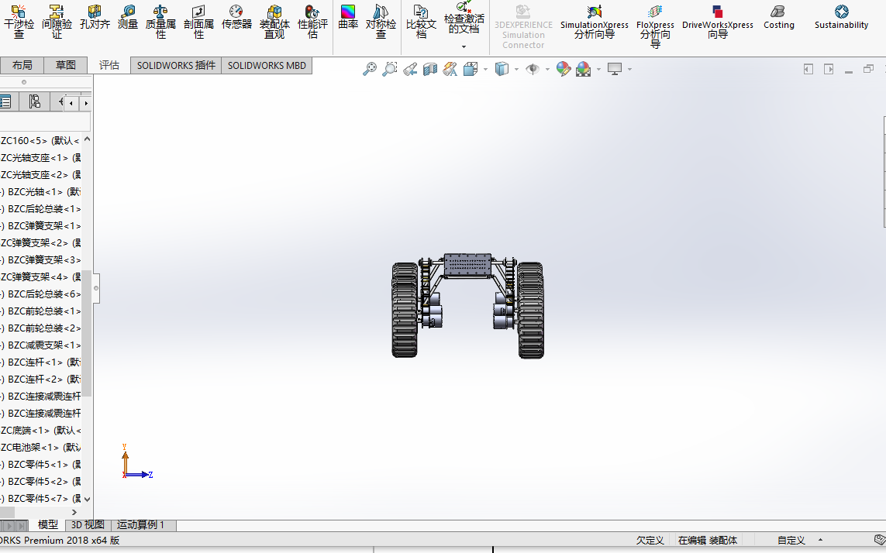
Task: Select the 评估 (Evaluate) tab
Action: click(x=109, y=65)
